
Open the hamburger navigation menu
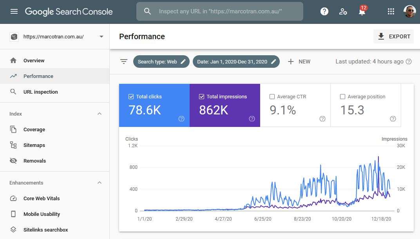[x=14, y=11]
